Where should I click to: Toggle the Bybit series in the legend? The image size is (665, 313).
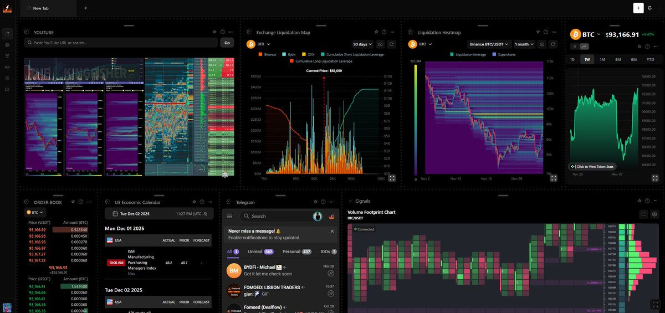(x=289, y=54)
